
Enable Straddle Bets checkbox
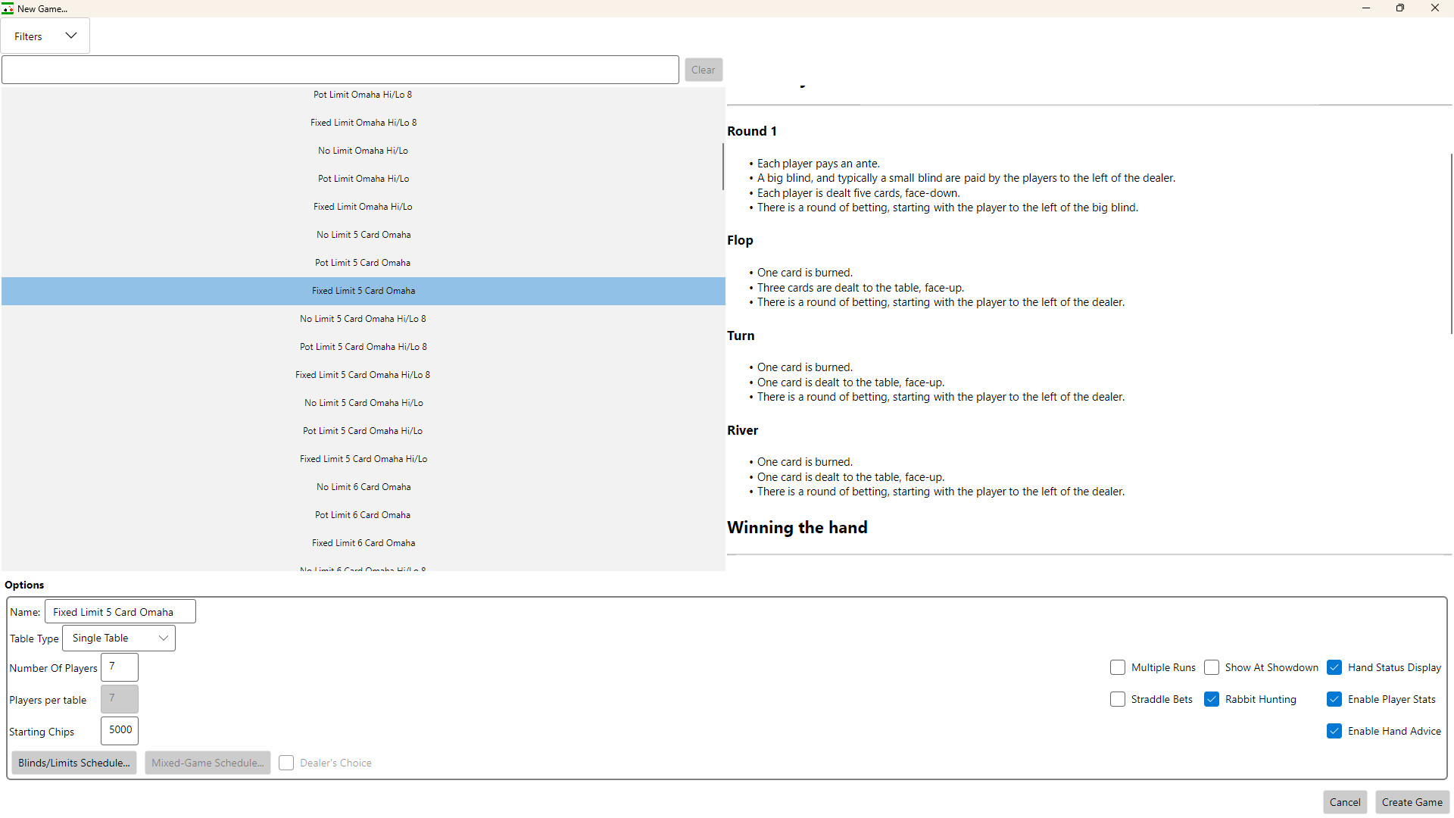point(1118,699)
